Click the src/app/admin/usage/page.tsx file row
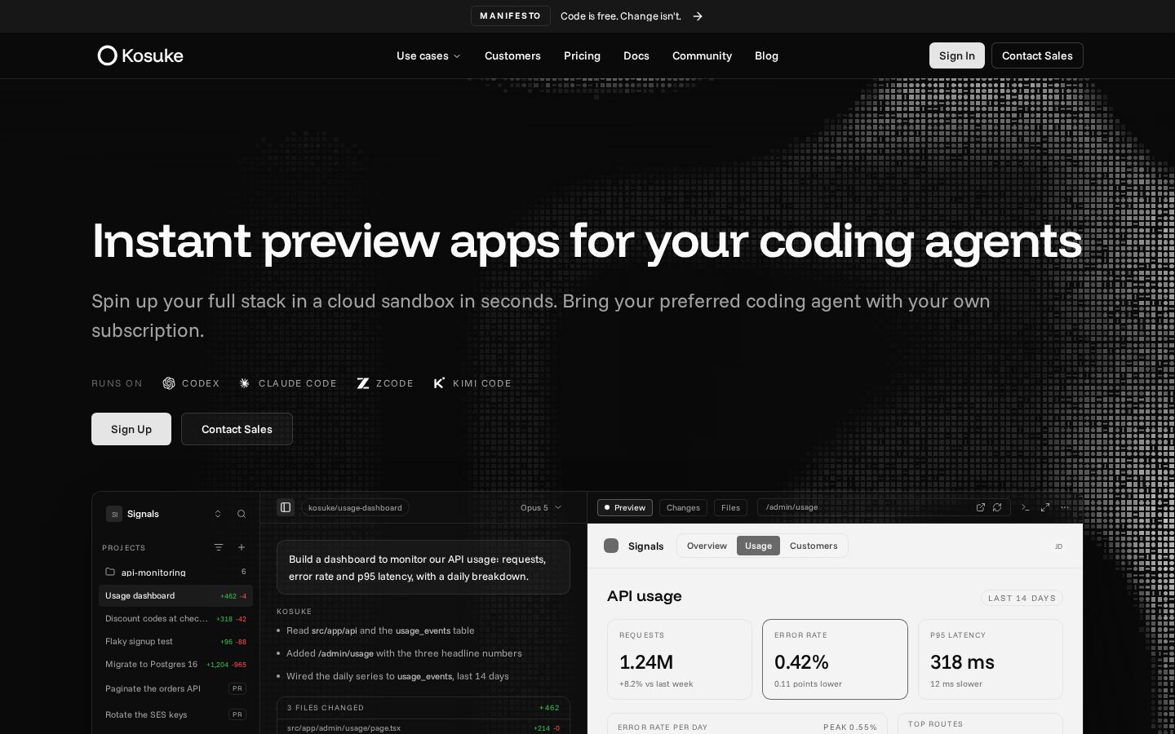 (x=423, y=727)
